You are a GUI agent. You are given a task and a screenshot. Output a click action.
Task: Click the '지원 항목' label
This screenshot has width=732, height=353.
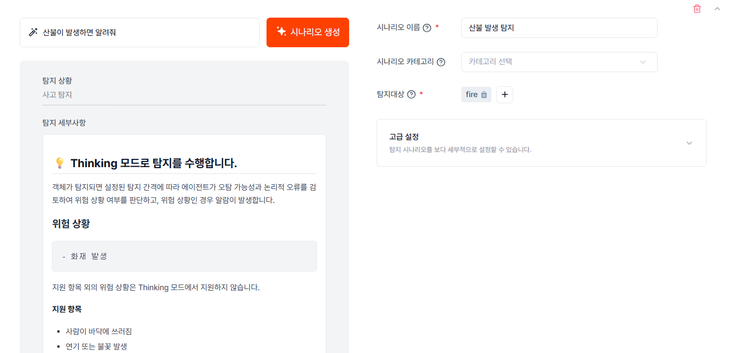(x=67, y=309)
